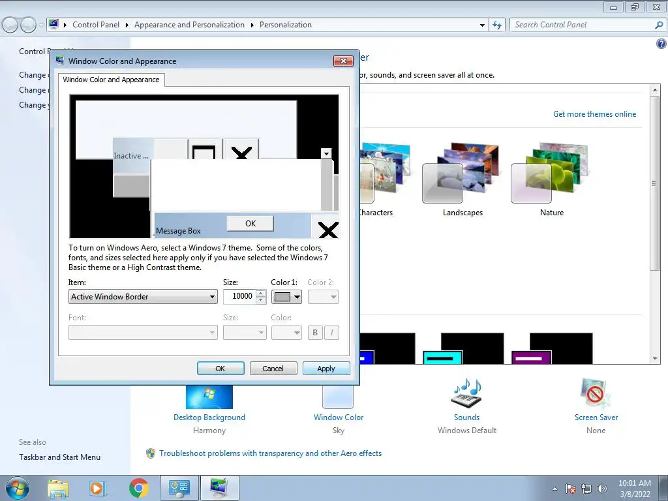Screen dimensions: 668x501
Task: Open the font Size dropdown
Action: 245,332
